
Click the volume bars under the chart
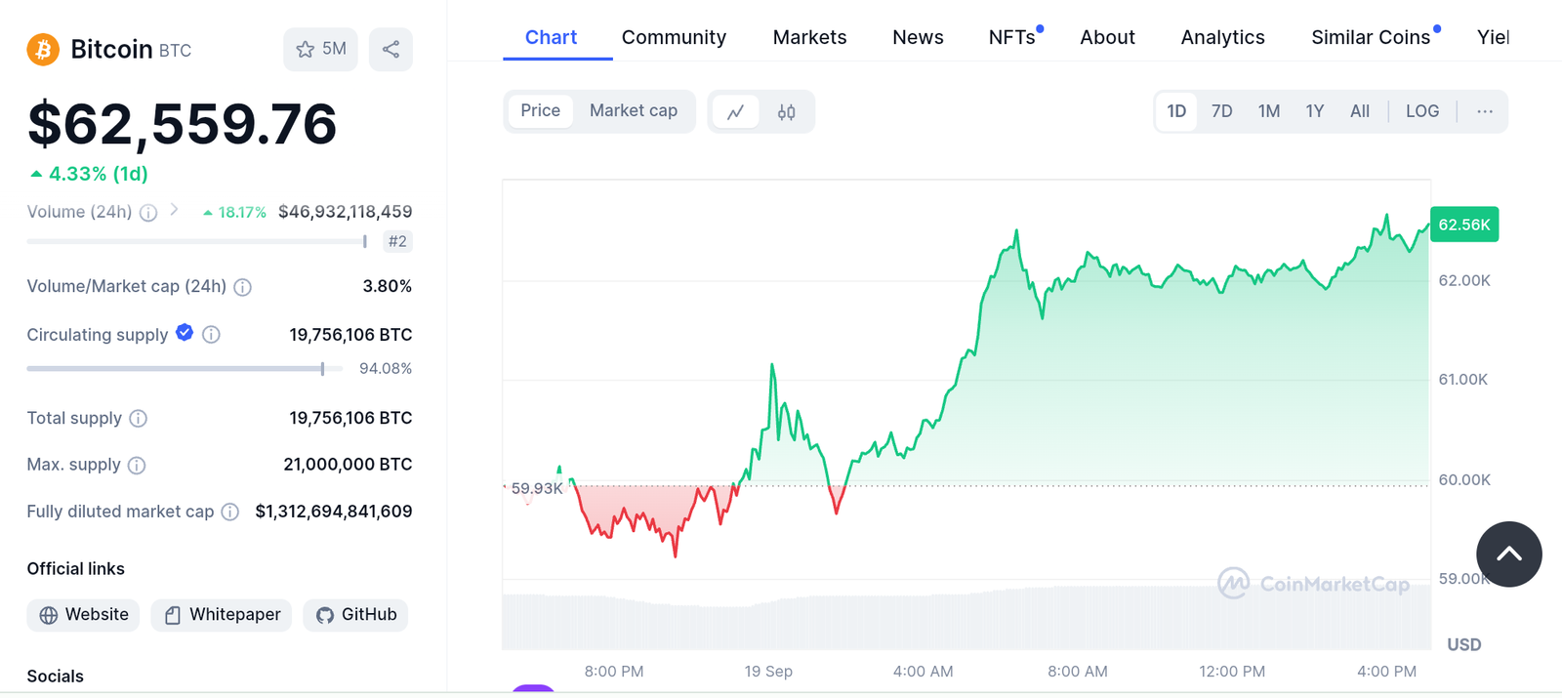tap(966, 618)
